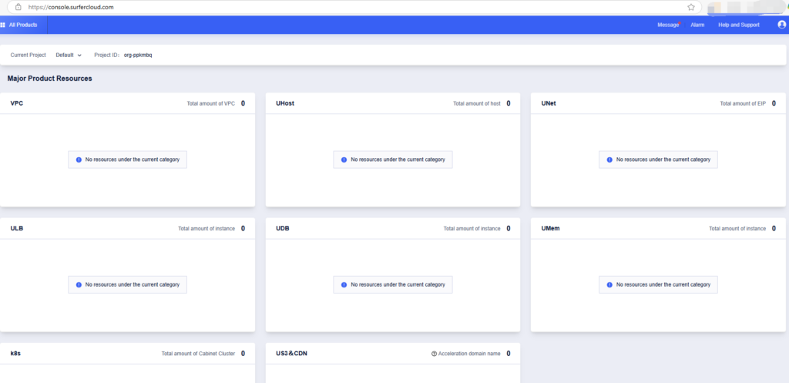Expand the Default project dropdown
The width and height of the screenshot is (789, 383).
pos(69,55)
